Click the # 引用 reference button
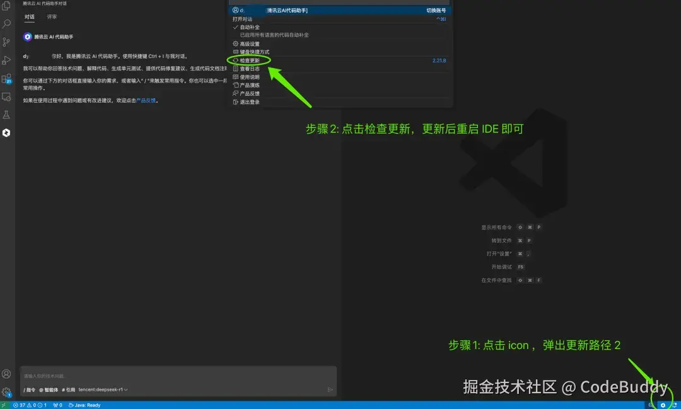The width and height of the screenshot is (681, 409). [x=69, y=390]
